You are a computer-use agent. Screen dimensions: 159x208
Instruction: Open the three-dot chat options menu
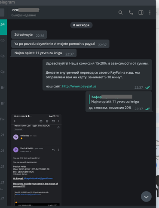click(150, 12)
